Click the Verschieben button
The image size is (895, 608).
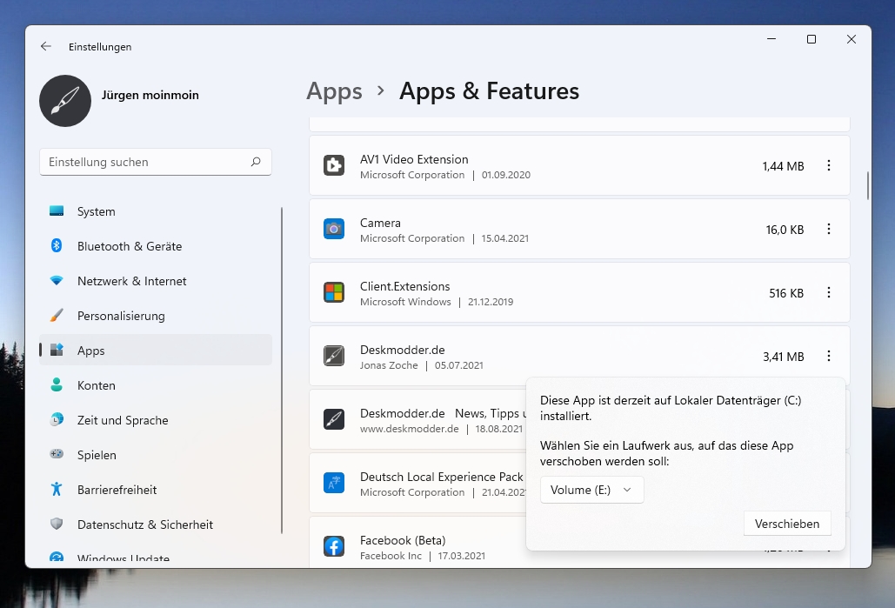coord(787,524)
